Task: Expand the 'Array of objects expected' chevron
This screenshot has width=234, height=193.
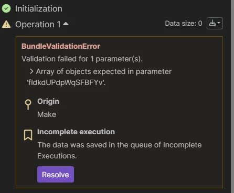Action: pyautogui.click(x=31, y=71)
